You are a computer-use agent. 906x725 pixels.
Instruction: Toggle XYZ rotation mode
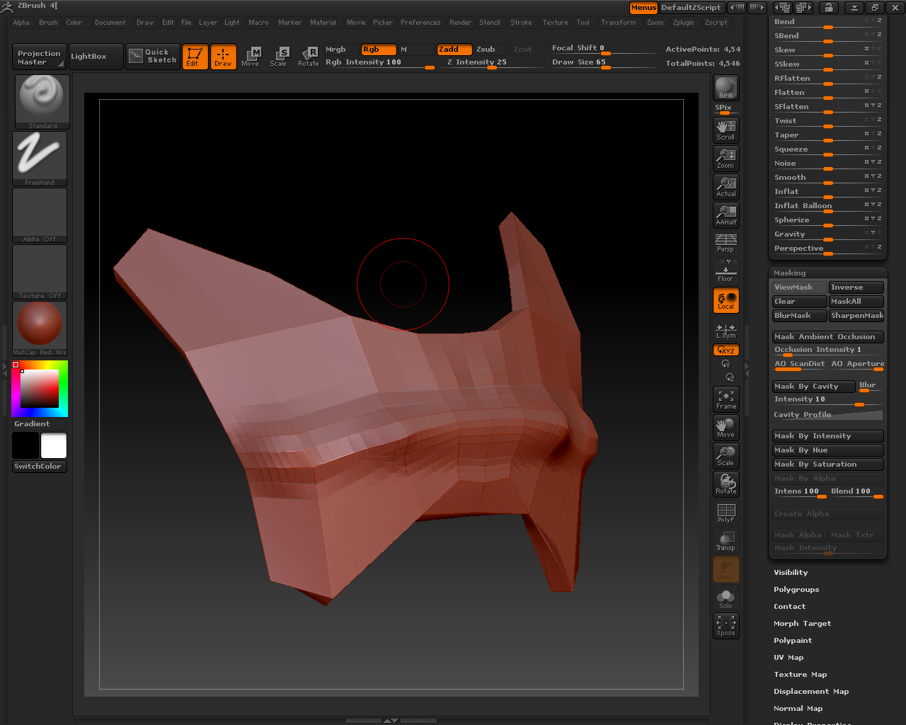coord(726,350)
